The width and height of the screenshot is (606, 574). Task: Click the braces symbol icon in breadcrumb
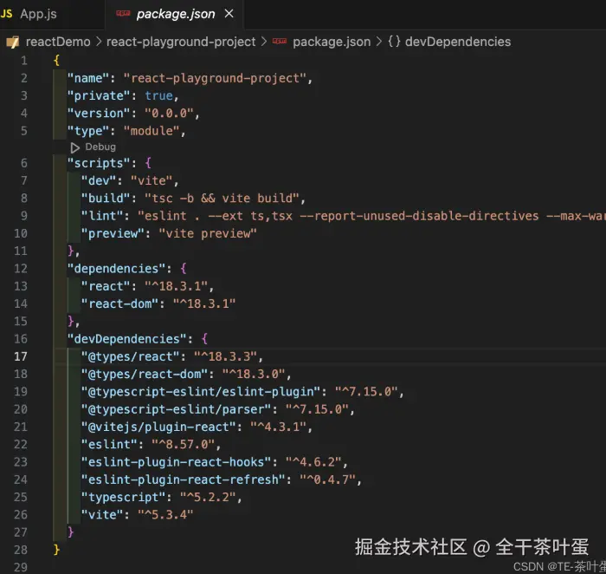coord(394,42)
